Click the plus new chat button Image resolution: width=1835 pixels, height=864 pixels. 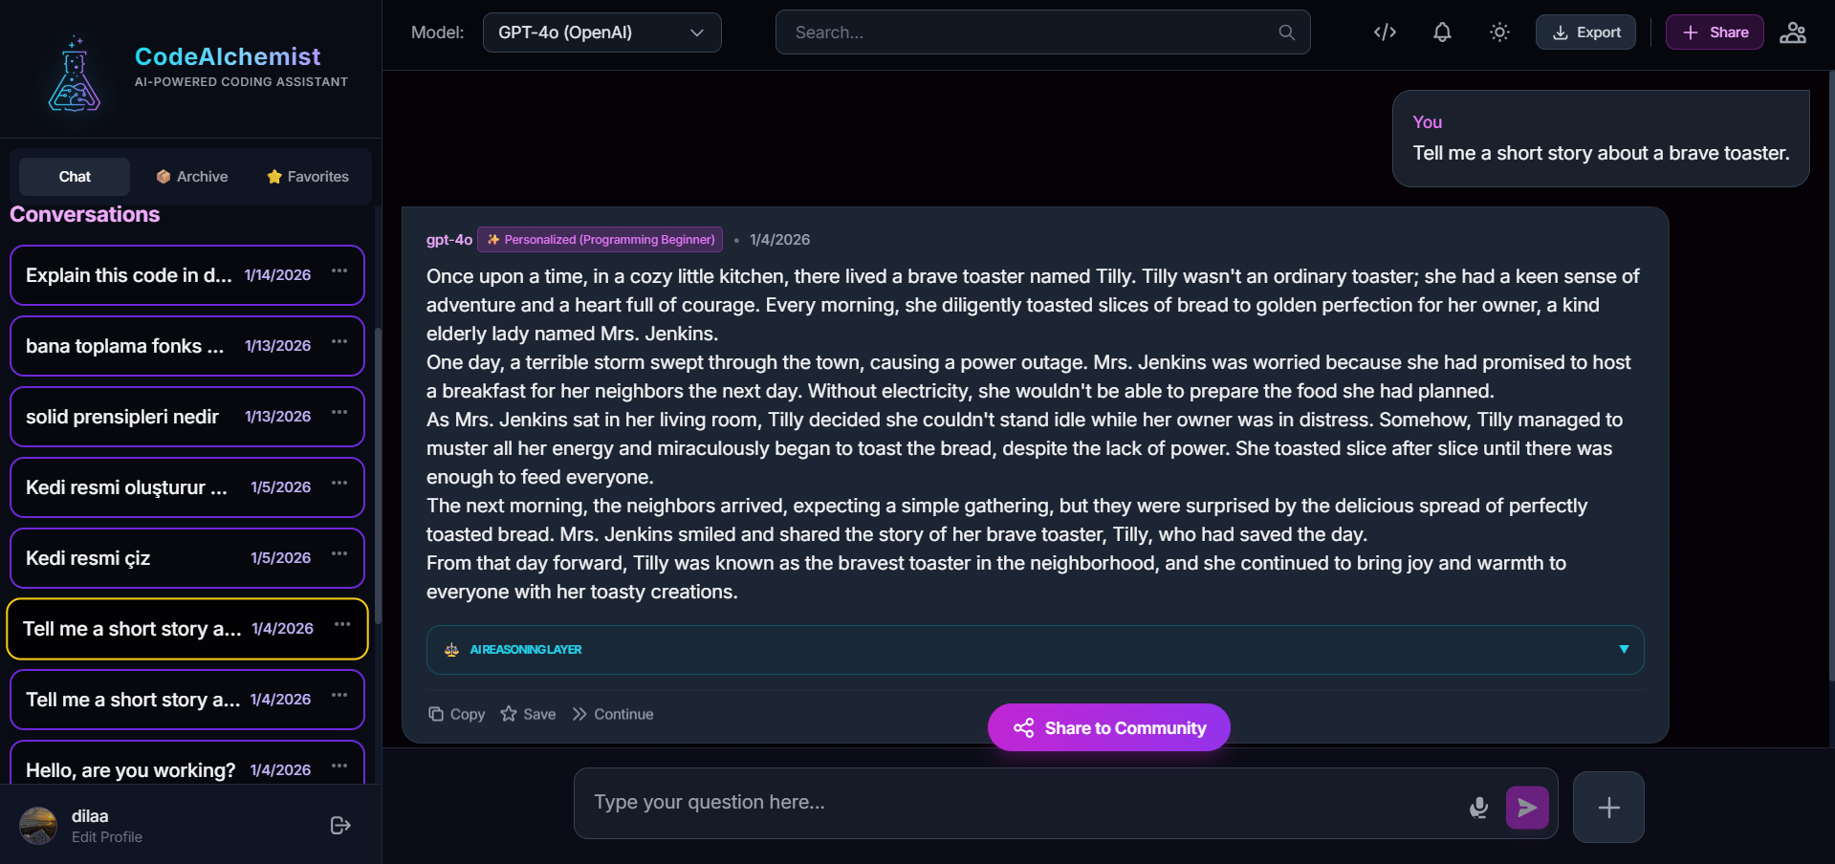coord(1608,808)
